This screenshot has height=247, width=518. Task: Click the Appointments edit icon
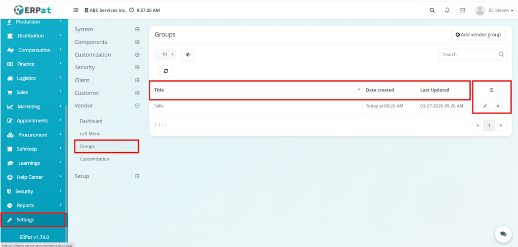click(10, 121)
